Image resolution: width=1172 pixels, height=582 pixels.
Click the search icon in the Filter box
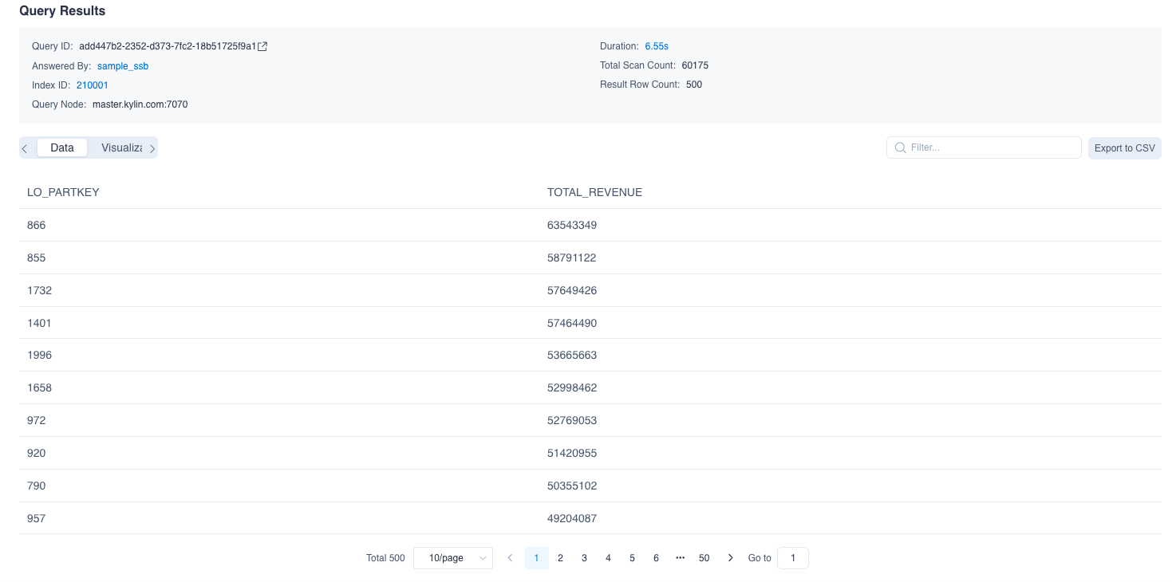click(x=900, y=147)
